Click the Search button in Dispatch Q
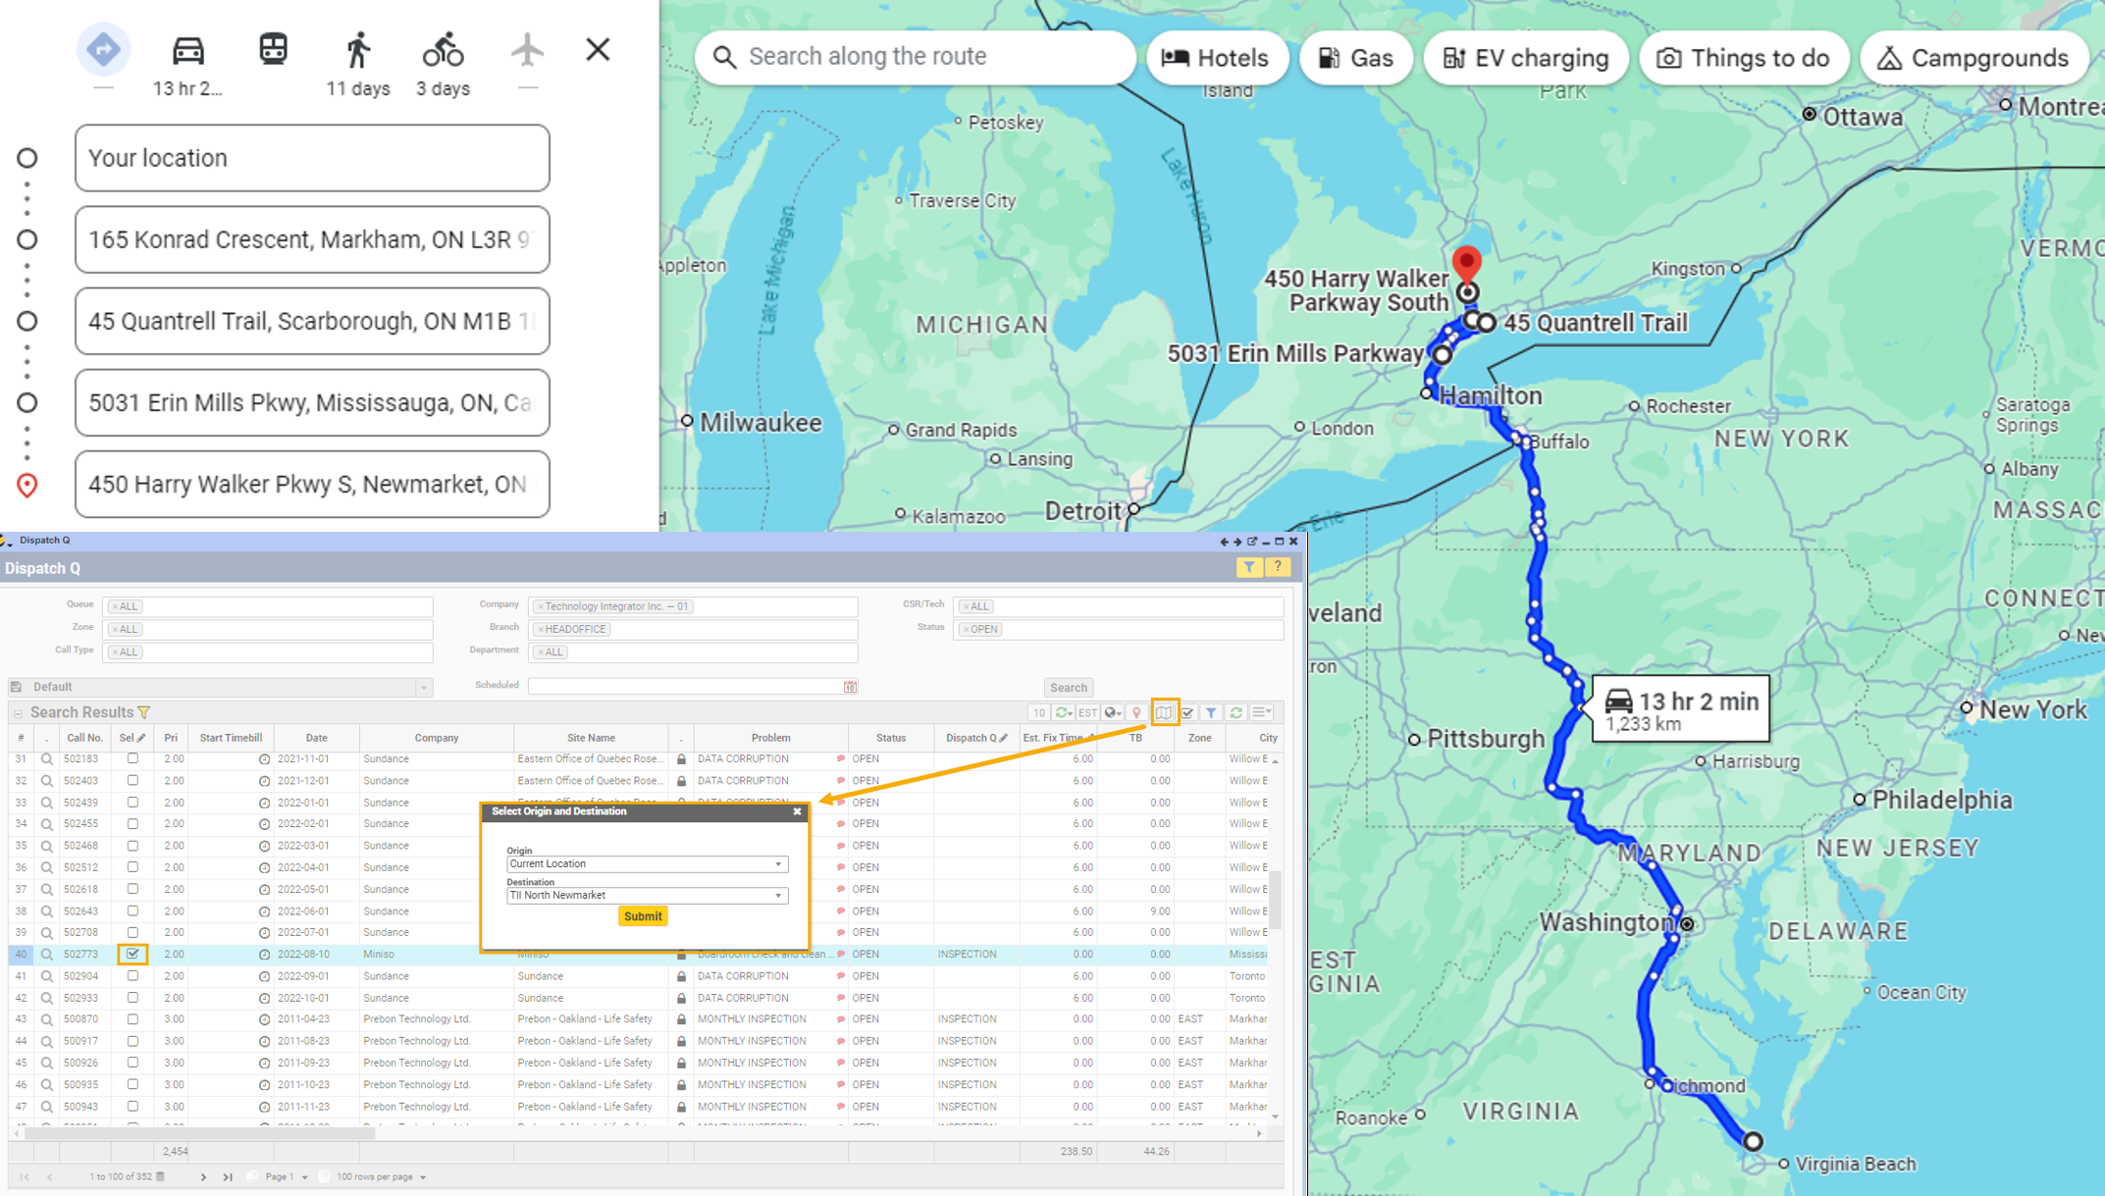Screen dimensions: 2105x1196 (1068, 688)
